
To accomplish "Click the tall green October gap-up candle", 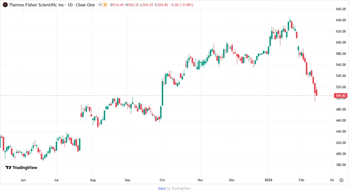I will click(162, 93).
